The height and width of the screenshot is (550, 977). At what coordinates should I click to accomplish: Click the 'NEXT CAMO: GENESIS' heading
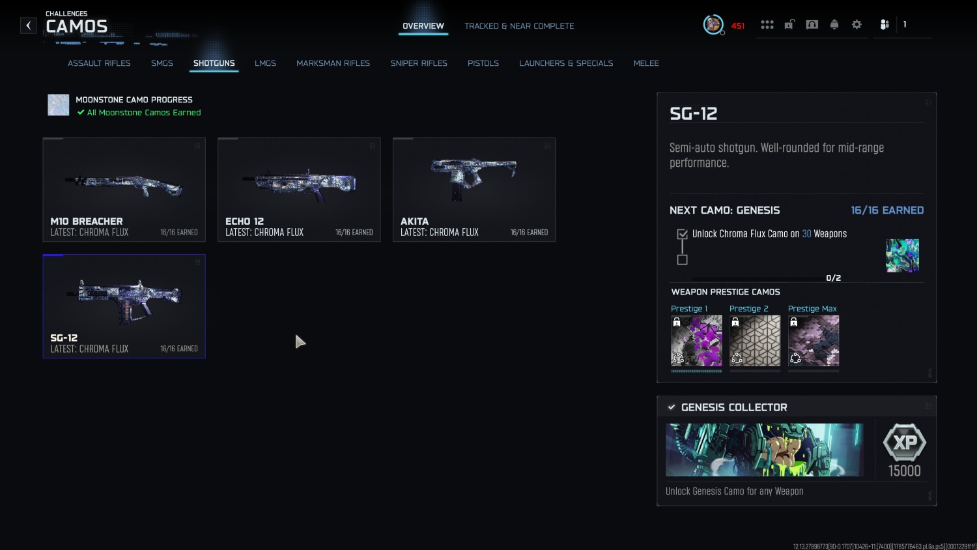coord(725,210)
